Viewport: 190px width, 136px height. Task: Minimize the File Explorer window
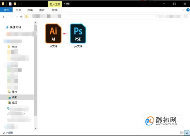pos(164,4)
